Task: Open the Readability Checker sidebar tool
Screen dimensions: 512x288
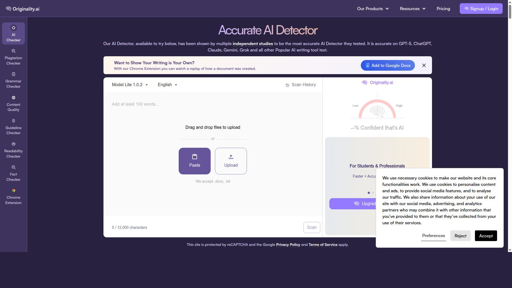Action: coord(13,150)
